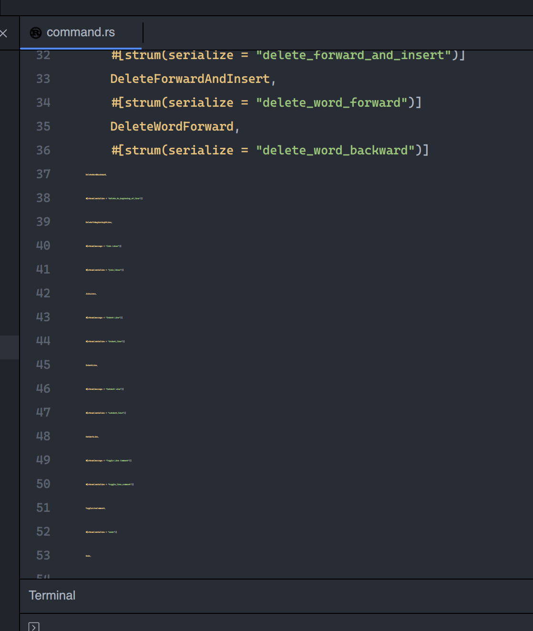The height and width of the screenshot is (631, 533).
Task: Select the DeleteWordForward enum variant
Action: coord(173,126)
